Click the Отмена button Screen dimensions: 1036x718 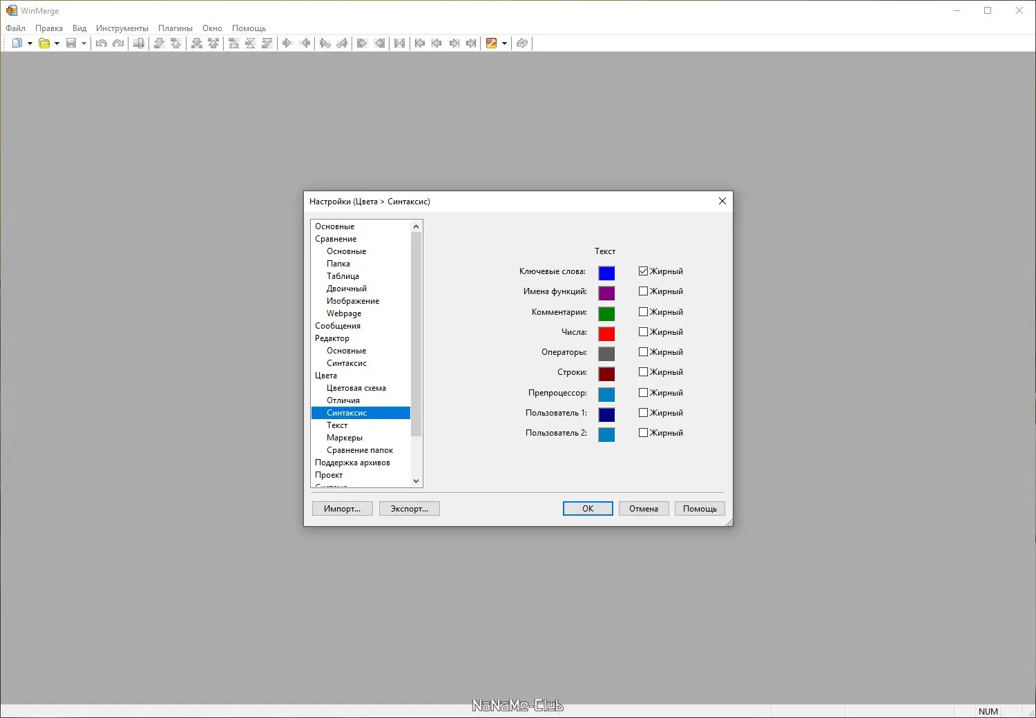[x=644, y=509]
